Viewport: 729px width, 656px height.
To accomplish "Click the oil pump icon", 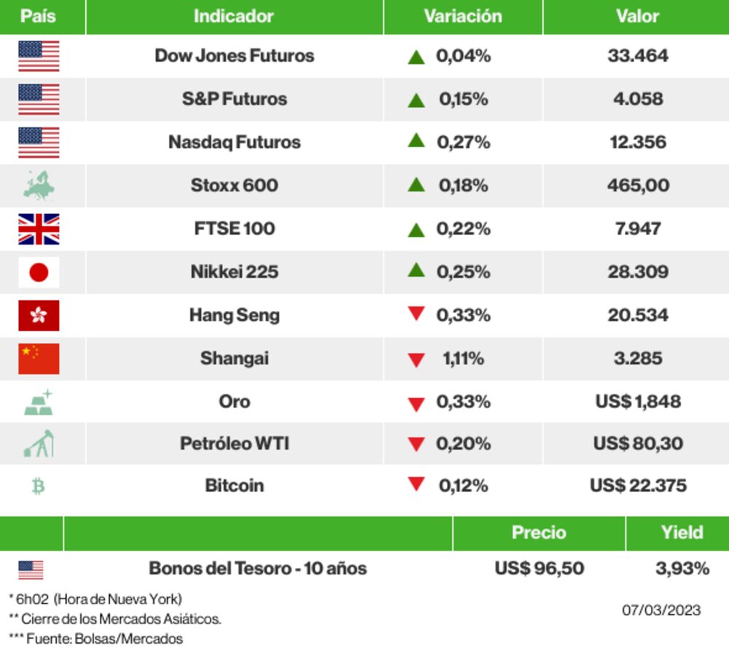I will pyautogui.click(x=39, y=443).
